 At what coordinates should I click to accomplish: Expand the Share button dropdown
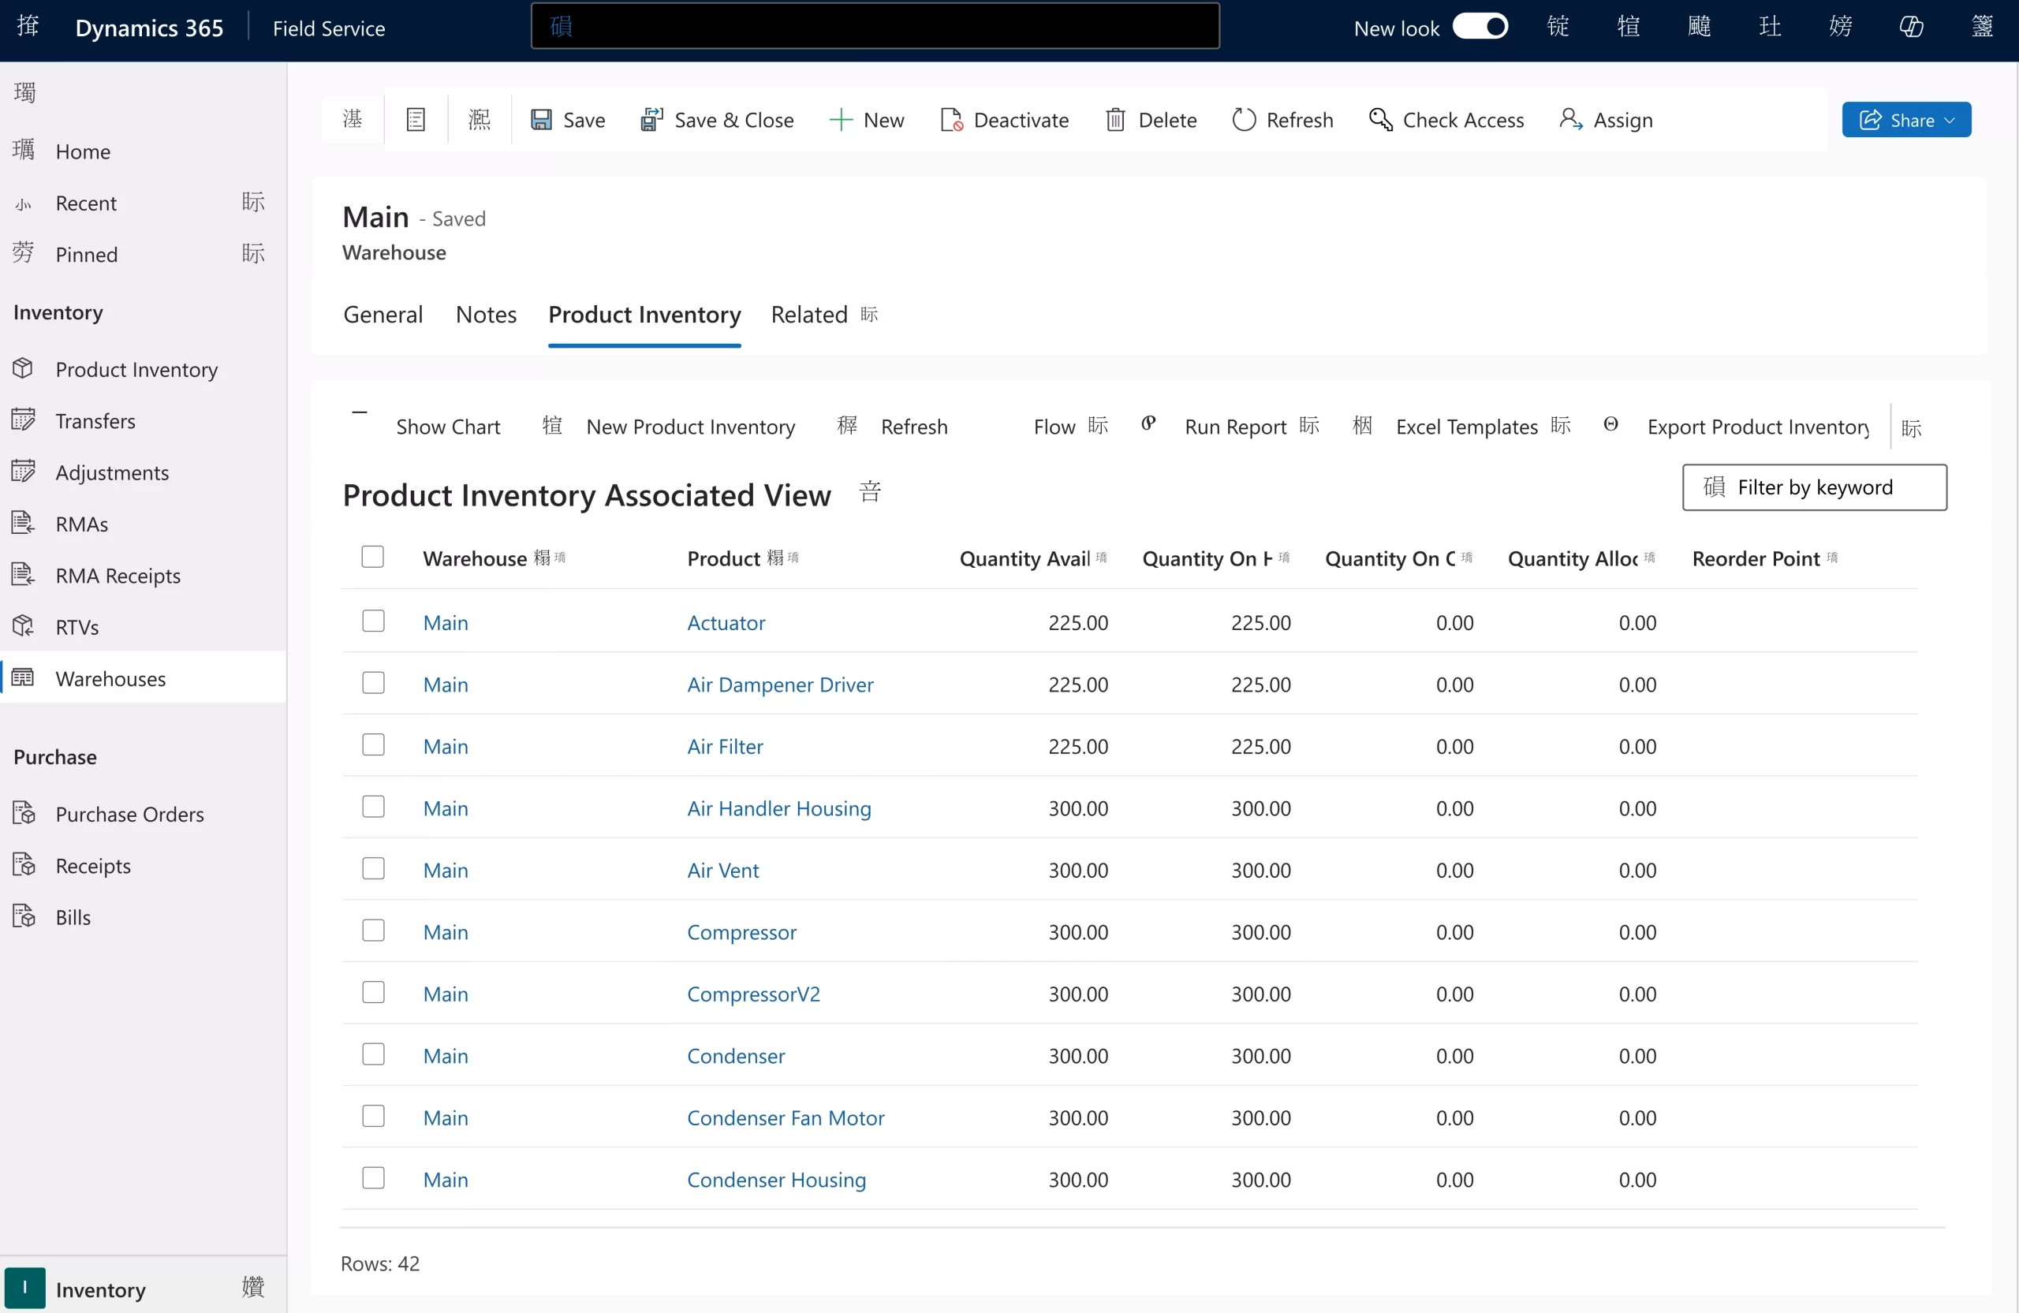[x=1950, y=120]
